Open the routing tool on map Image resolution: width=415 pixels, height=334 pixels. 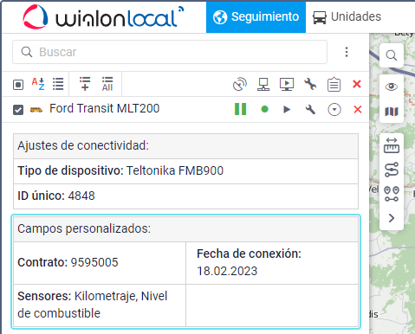point(392,170)
